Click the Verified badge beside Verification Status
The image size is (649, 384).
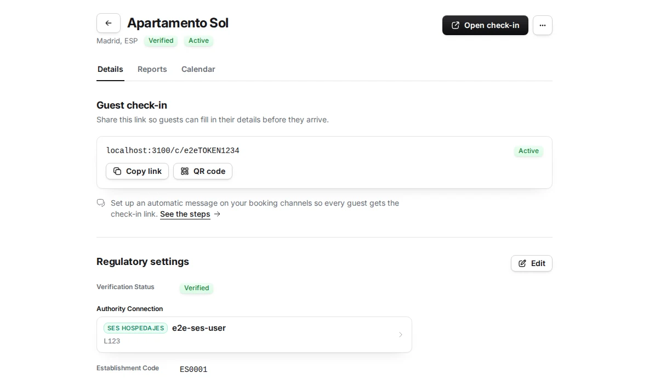(x=197, y=288)
